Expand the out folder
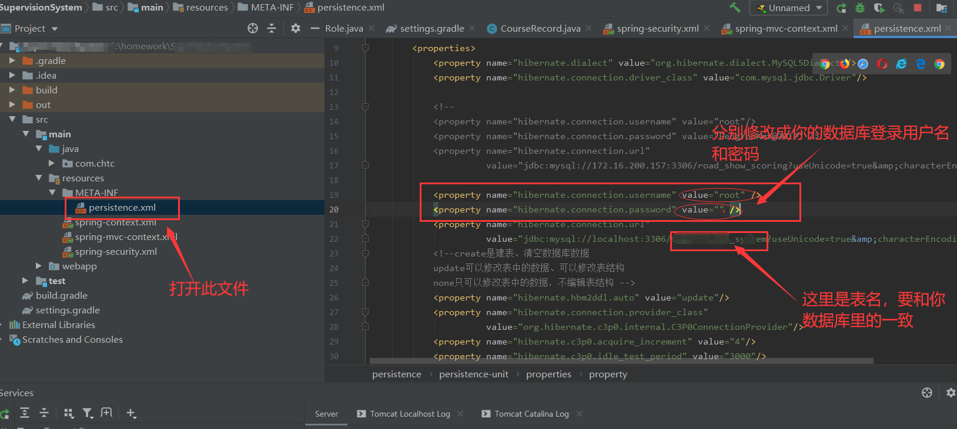The width and height of the screenshot is (957, 429). pyautogui.click(x=12, y=104)
